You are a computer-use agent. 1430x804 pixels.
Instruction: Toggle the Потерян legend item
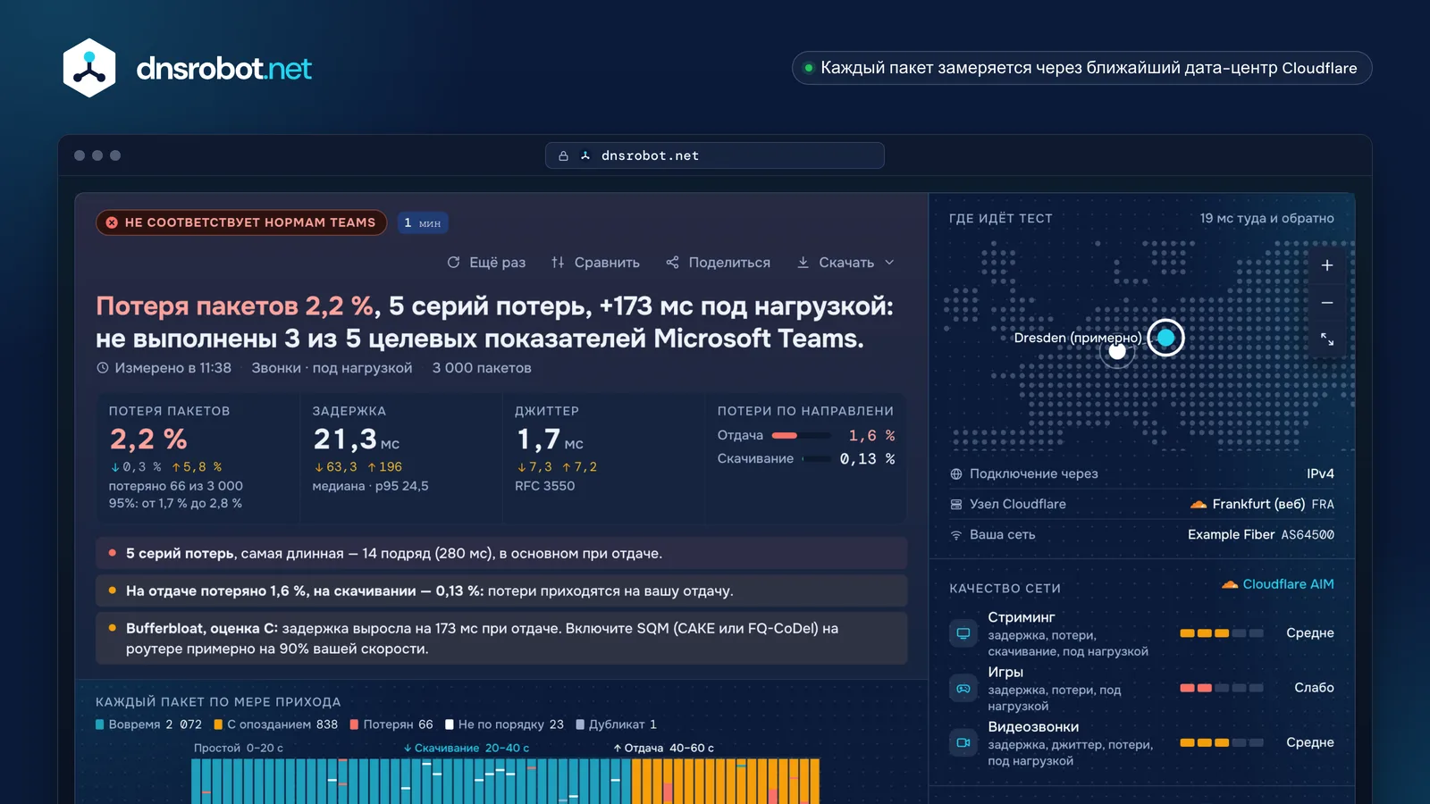click(391, 724)
